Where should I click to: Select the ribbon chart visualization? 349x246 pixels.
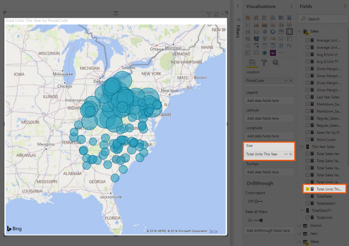coord(289,24)
